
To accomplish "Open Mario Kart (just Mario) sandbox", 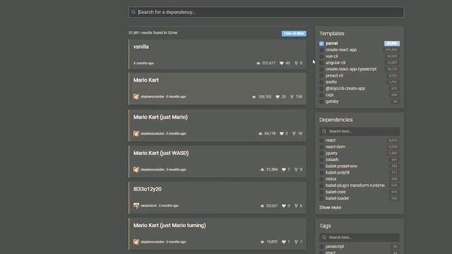I will coord(218,126).
